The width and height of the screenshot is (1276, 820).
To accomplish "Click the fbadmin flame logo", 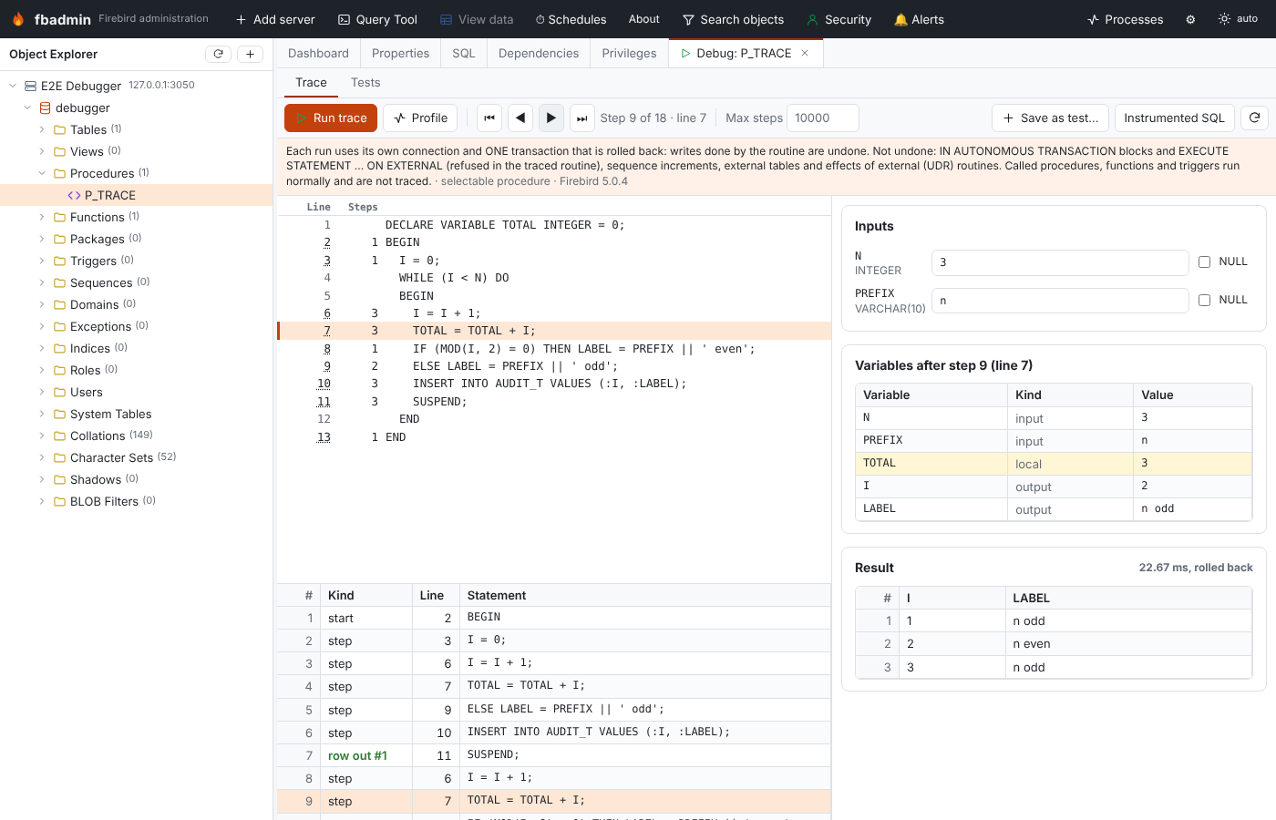I will pos(18,19).
